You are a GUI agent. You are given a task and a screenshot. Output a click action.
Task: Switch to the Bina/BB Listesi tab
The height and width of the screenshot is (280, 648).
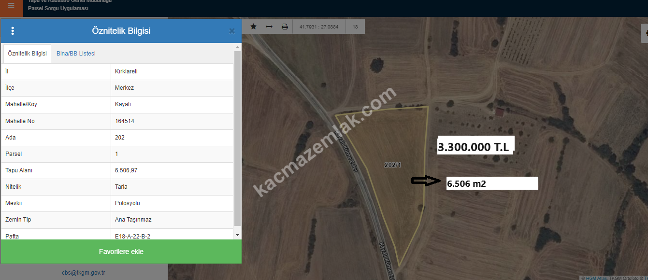76,54
